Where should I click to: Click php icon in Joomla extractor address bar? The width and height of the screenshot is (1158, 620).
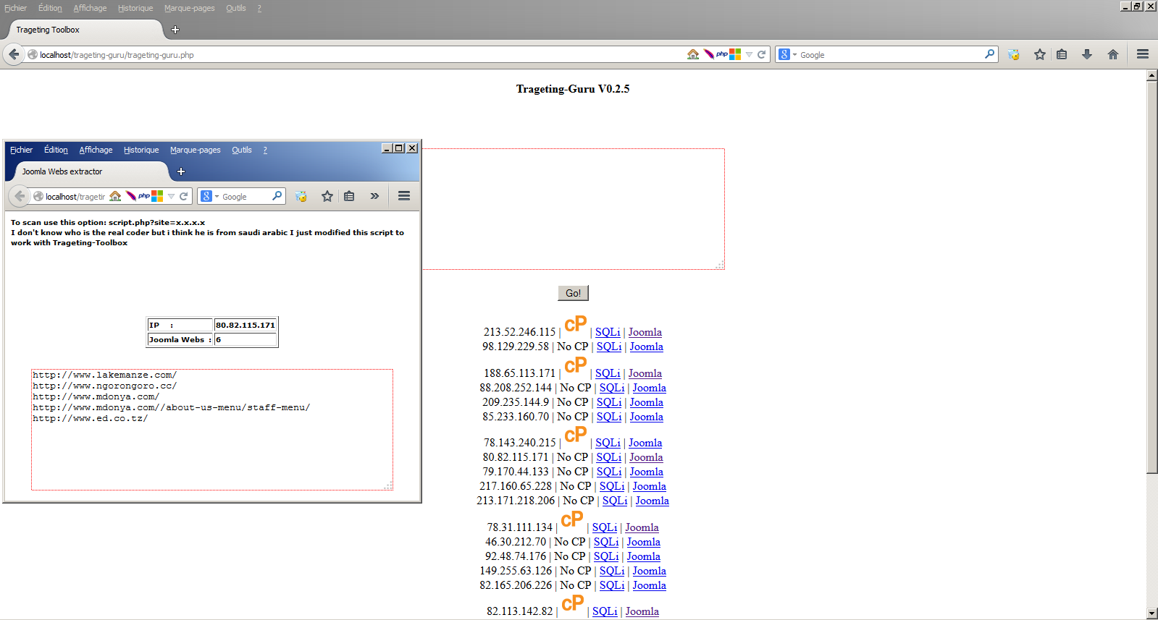tap(144, 196)
